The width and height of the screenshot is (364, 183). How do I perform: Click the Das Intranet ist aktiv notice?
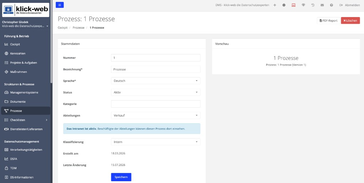[132, 129]
